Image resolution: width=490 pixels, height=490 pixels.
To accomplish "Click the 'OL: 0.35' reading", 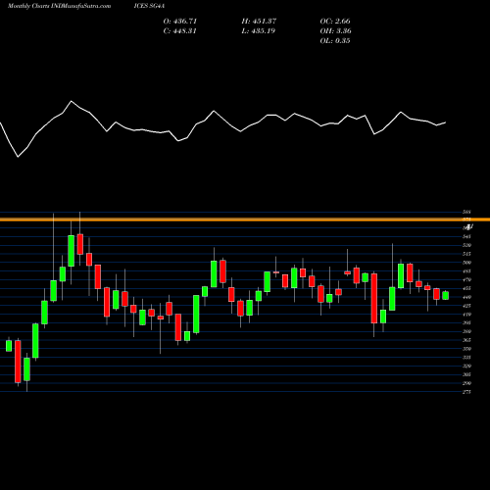I will point(335,41).
